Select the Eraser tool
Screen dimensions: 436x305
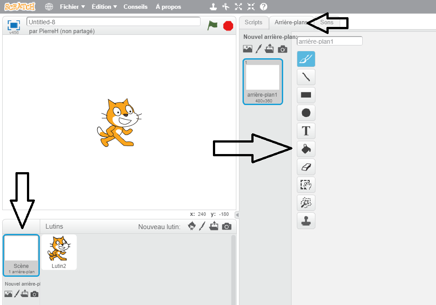point(306,167)
